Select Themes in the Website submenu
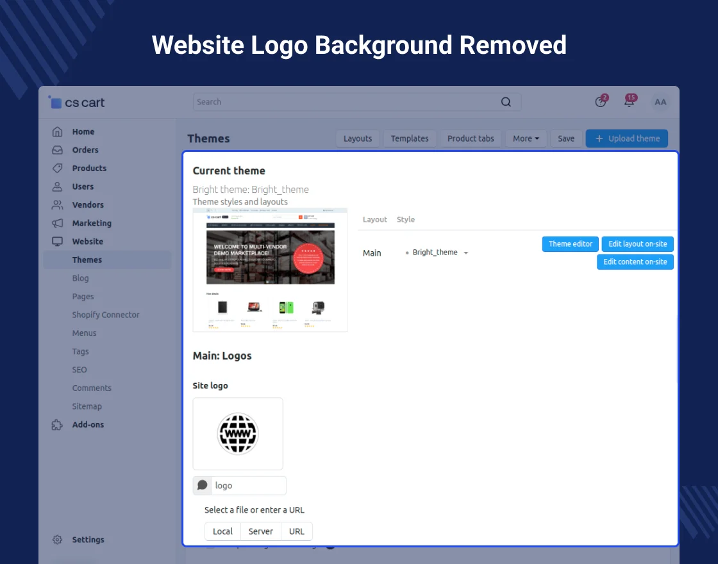Viewport: 718px width, 564px height. click(x=87, y=260)
